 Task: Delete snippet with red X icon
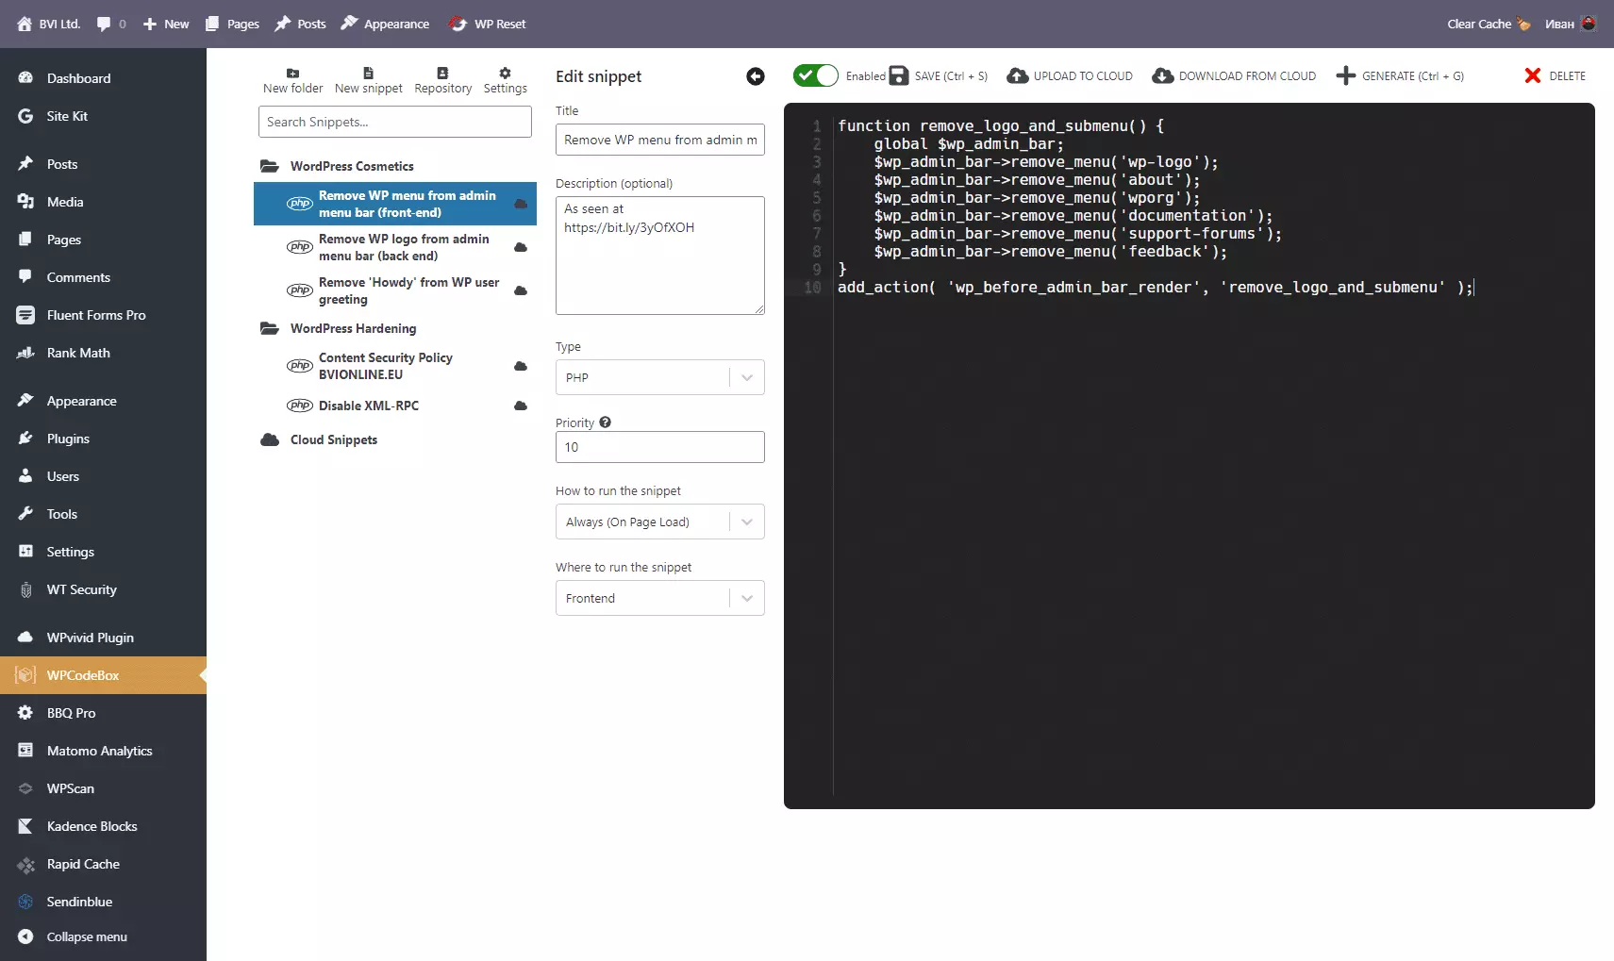tap(1533, 76)
